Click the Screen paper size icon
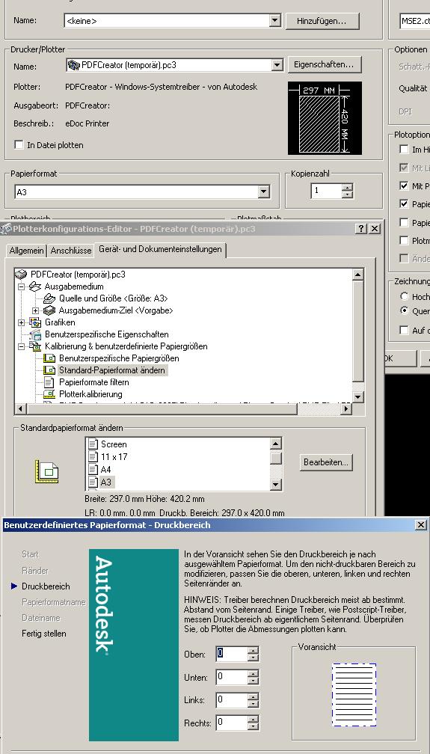Screen dimensions: 430x754 click(x=93, y=444)
